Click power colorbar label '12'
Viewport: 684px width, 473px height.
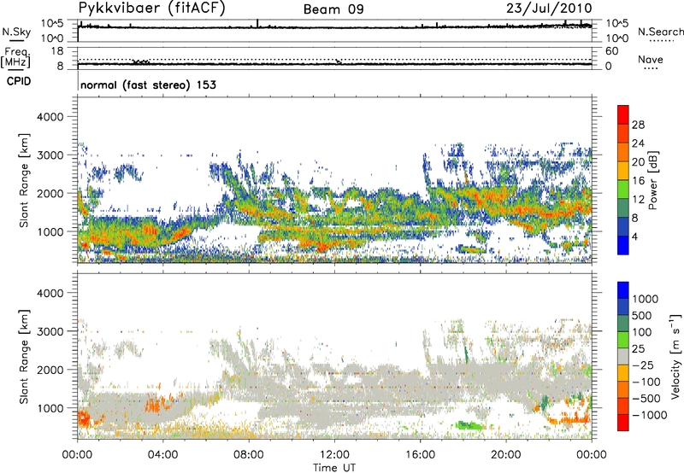(638, 200)
